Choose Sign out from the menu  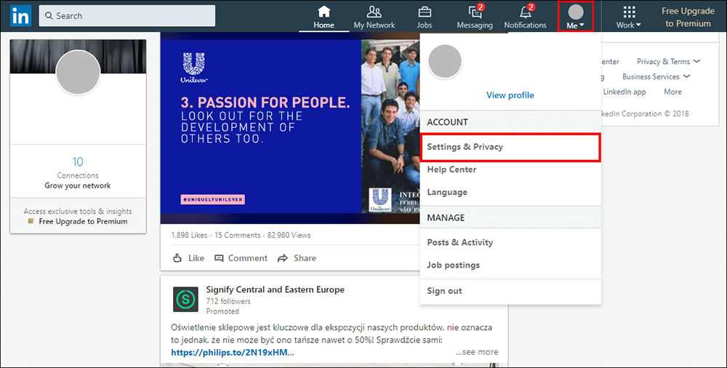(x=510, y=291)
